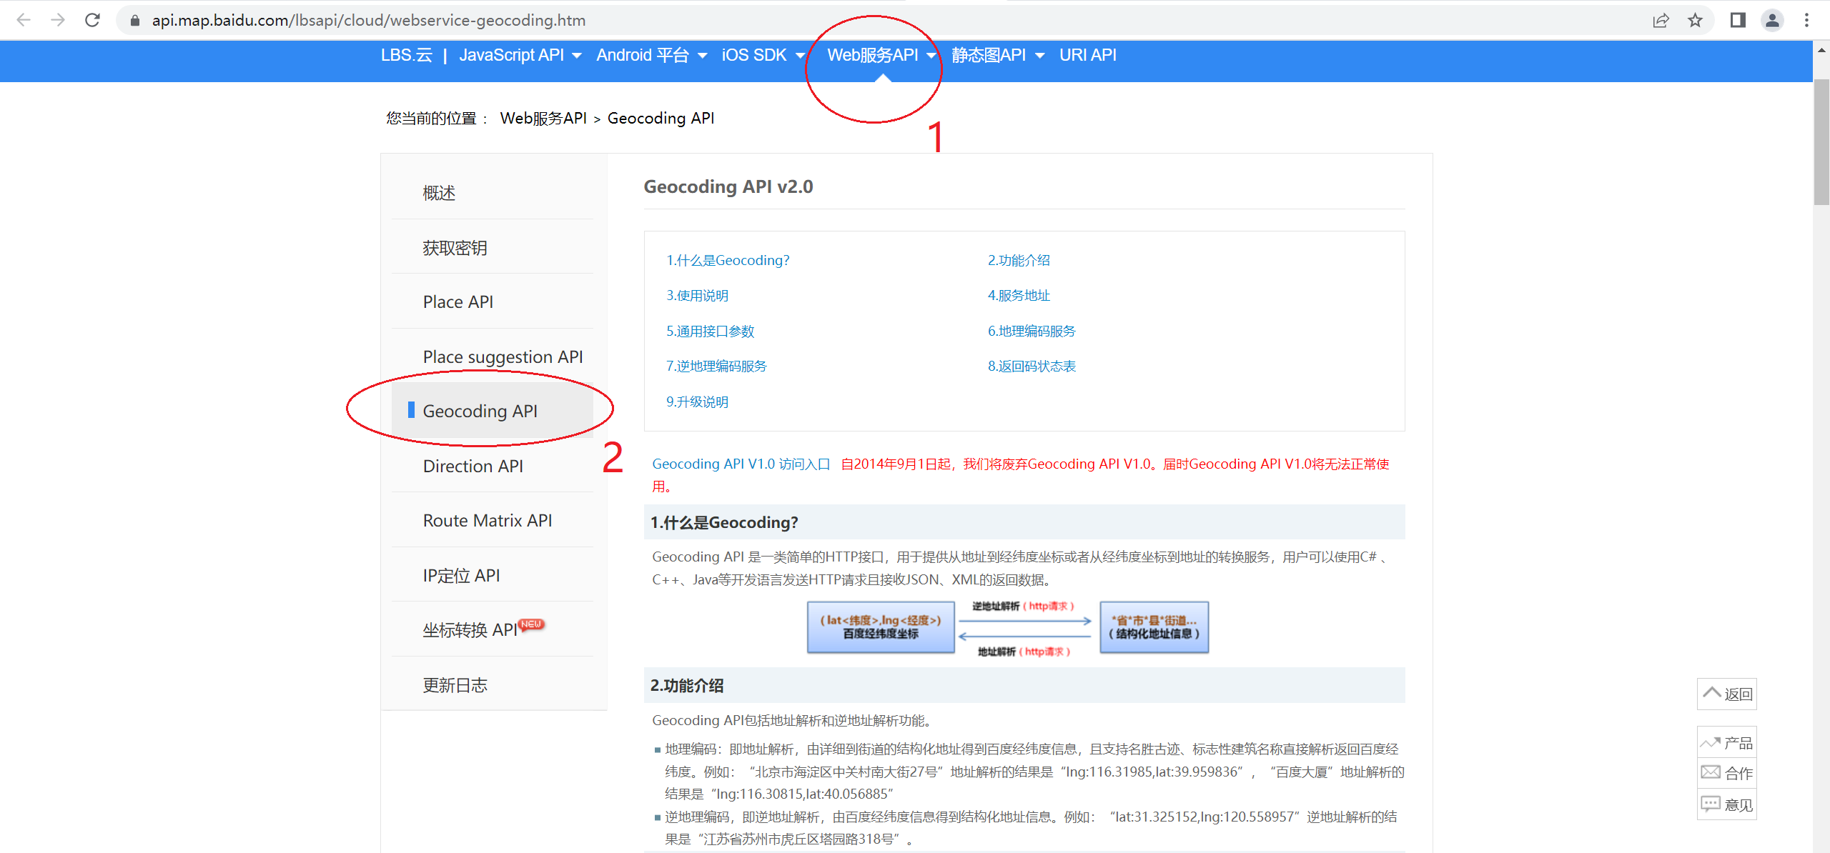The height and width of the screenshot is (853, 1830).
Task: Click inside the browser address bar
Action: tap(500, 20)
